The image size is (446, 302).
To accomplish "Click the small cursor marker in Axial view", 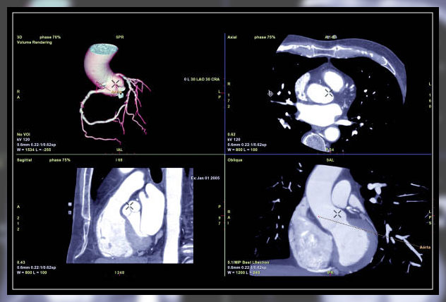I will click(x=270, y=92).
